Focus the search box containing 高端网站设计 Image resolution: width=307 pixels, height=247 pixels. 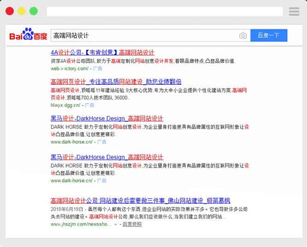click(151, 35)
